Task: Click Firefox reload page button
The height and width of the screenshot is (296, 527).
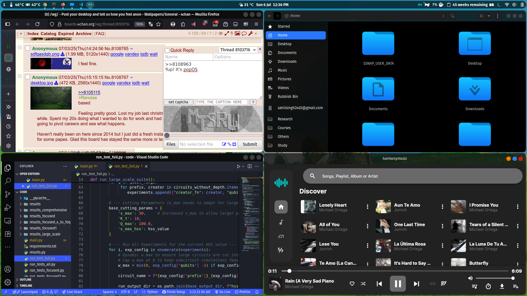Action: pos(37,24)
